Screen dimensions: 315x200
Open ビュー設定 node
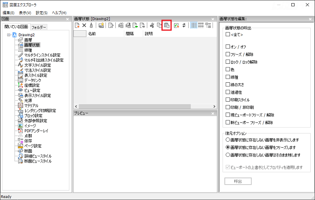(32, 91)
